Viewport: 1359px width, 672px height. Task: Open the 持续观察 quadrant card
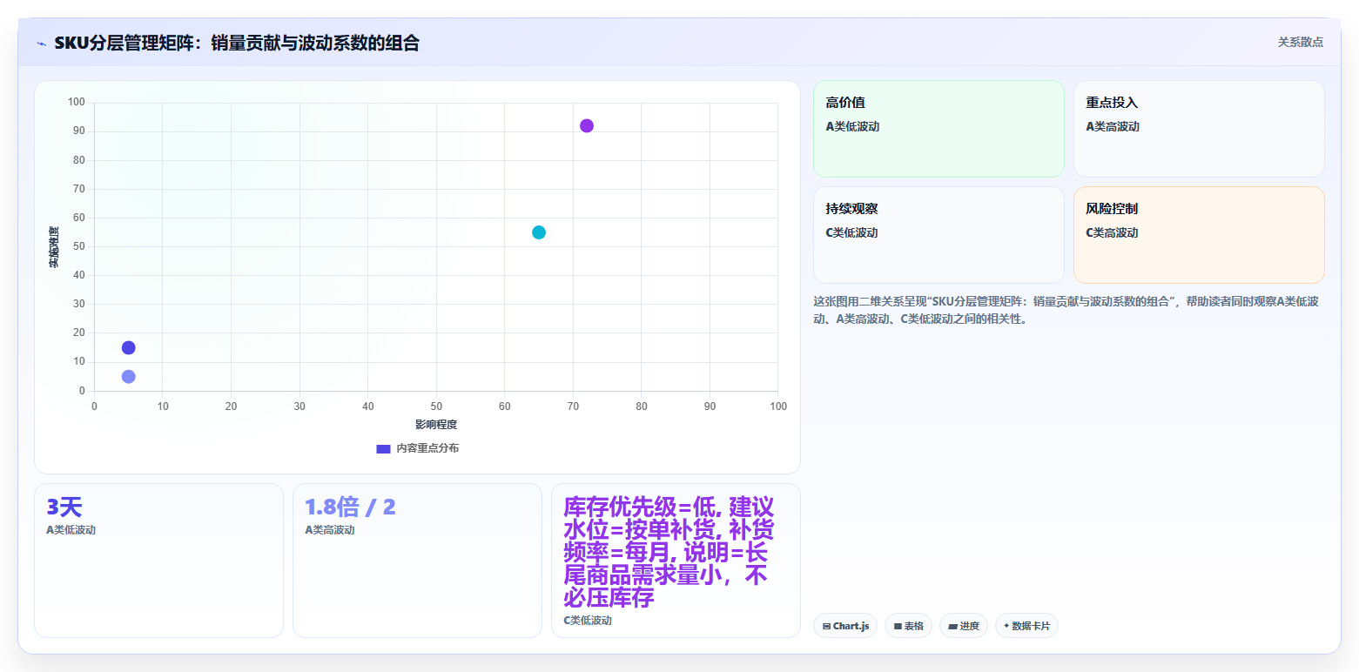[939, 235]
